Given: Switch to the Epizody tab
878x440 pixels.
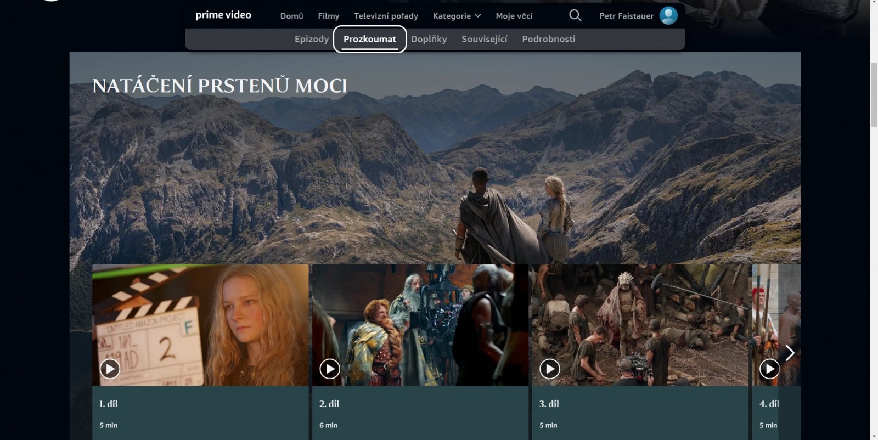Looking at the screenshot, I should coord(312,39).
